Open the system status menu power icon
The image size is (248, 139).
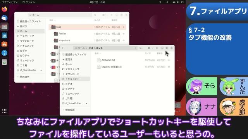tap(183, 2)
